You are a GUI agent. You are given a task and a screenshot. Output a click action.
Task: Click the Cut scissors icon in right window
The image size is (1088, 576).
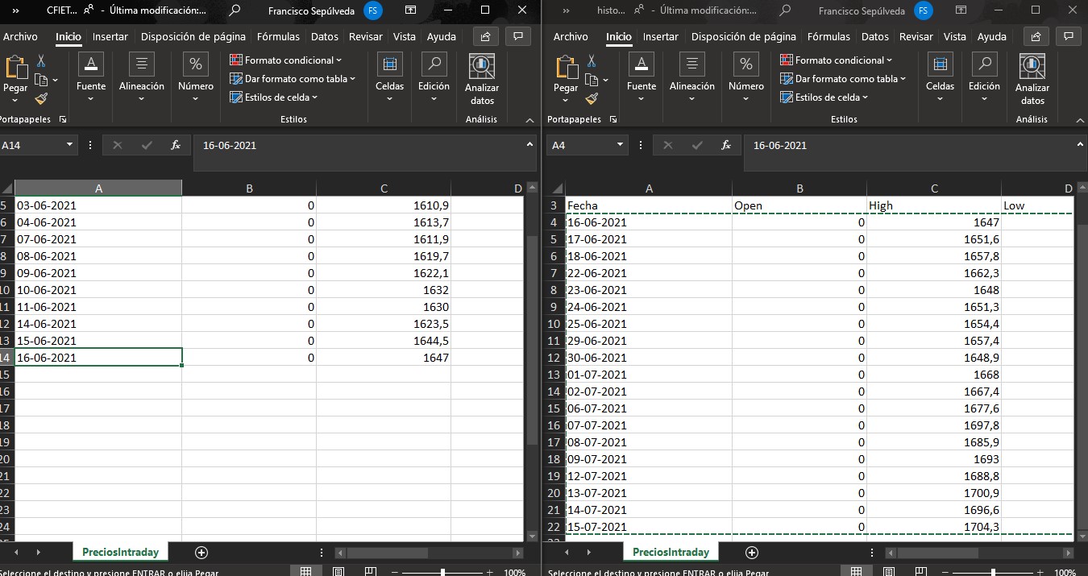click(591, 61)
